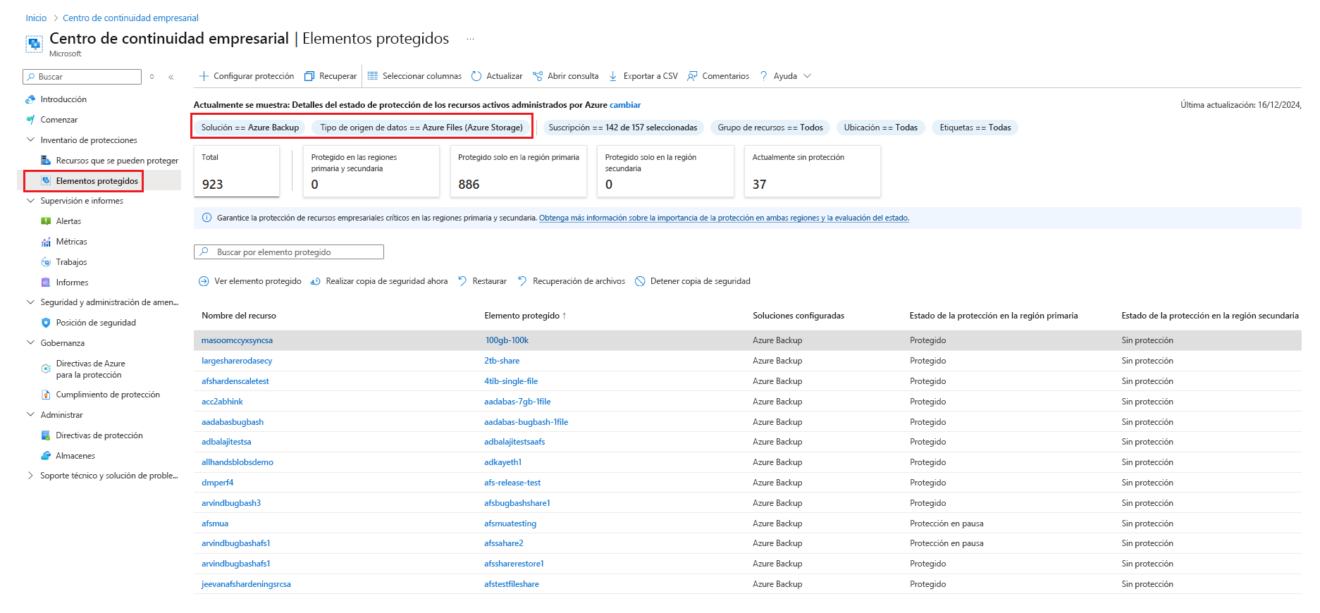Sort by Nombre del recurso column header

239,316
